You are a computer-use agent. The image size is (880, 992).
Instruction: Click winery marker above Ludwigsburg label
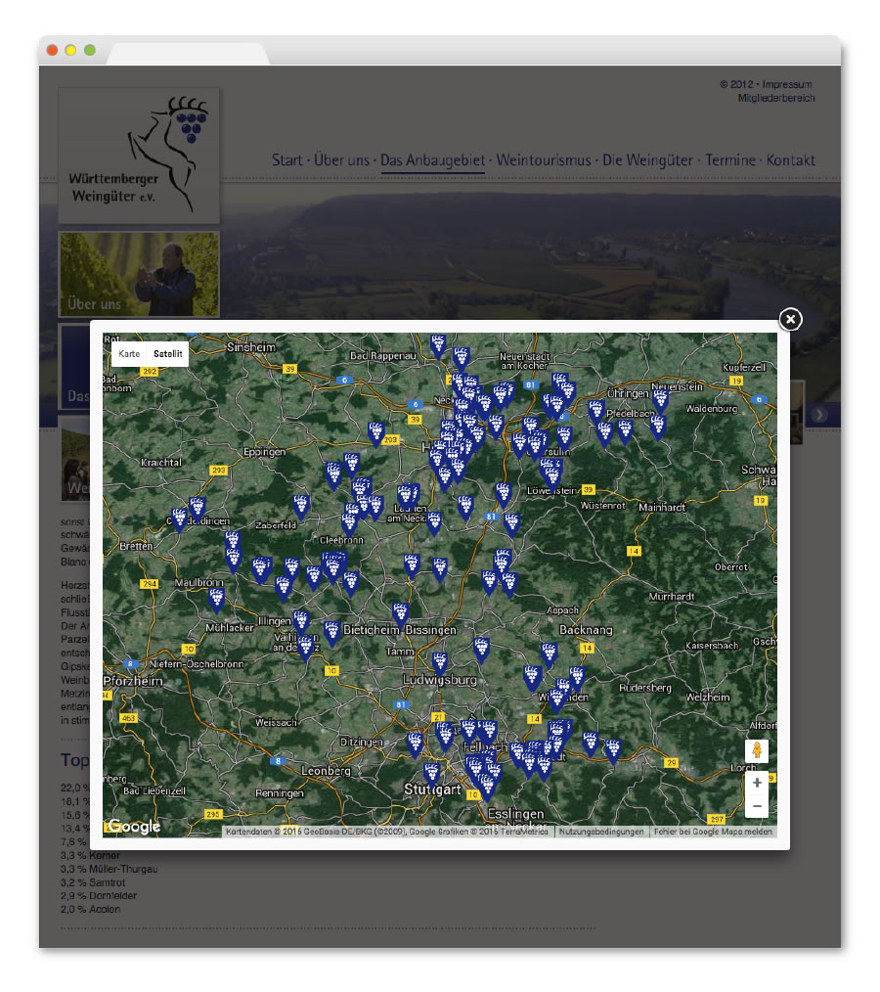pyautogui.click(x=440, y=663)
